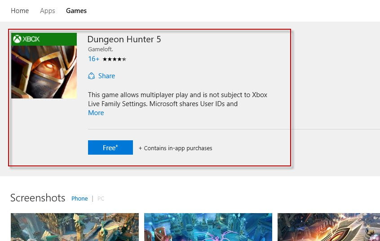Open the third fiery screenshot thumbnail
This screenshot has height=241, width=380.
click(329, 227)
